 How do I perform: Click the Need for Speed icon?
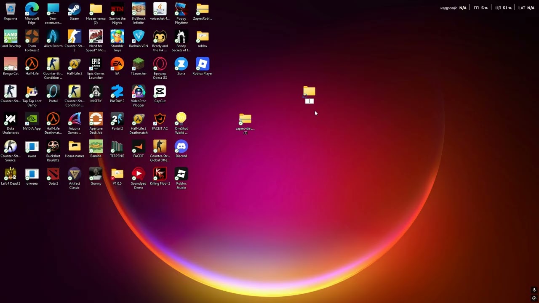click(96, 36)
